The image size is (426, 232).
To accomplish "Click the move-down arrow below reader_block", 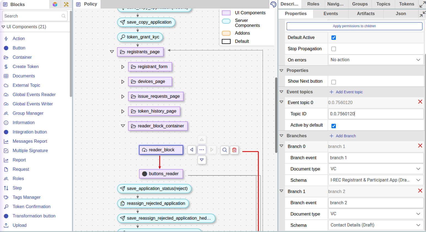I will tap(202, 160).
